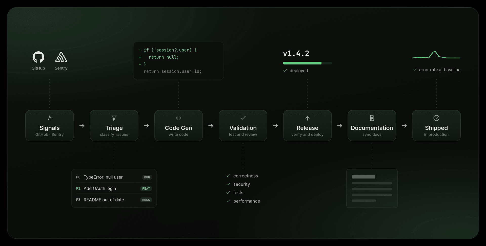486x246 pixels.
Task: Click arrow between Code Gen and Validation
Action: [211, 126]
